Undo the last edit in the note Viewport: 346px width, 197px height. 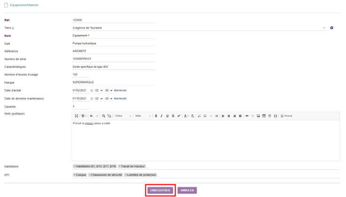click(91, 116)
